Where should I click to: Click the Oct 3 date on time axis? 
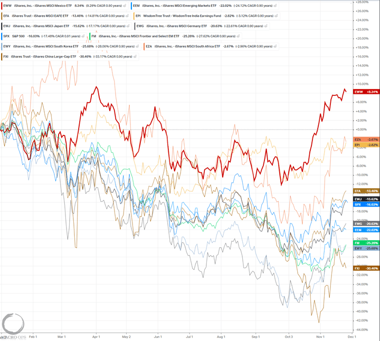(289, 337)
